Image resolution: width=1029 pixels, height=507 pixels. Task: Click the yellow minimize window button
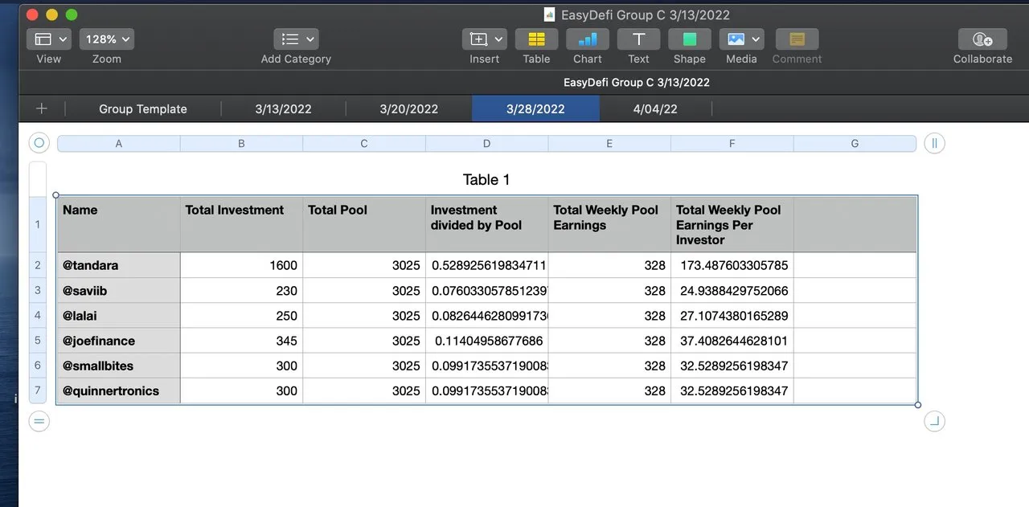pyautogui.click(x=52, y=14)
